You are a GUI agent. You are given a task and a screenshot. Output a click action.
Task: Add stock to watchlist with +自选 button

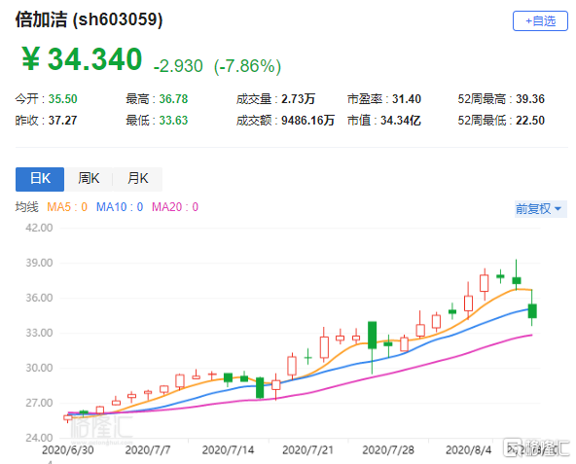tap(540, 21)
